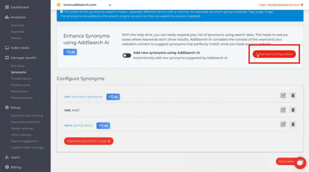The height and width of the screenshot is (172, 309).
Task: Open the Billing section label
Action: [16, 167]
